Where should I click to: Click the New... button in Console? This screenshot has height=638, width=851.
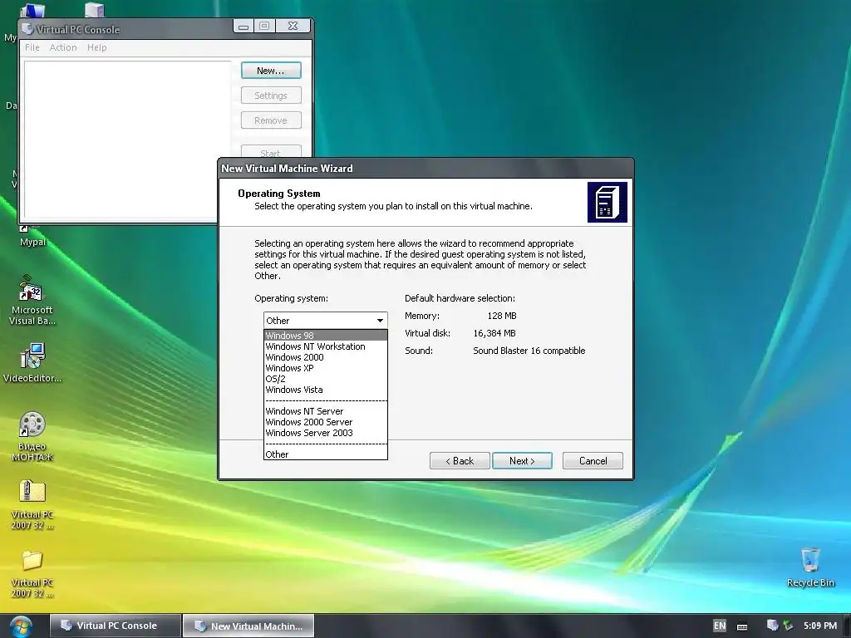tap(271, 71)
